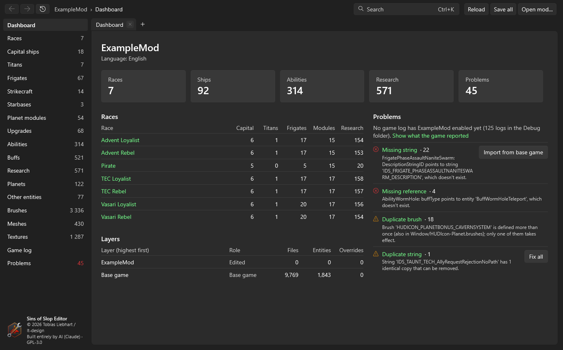Open the Duplicate brush problem link
563x350 pixels.
point(402,219)
